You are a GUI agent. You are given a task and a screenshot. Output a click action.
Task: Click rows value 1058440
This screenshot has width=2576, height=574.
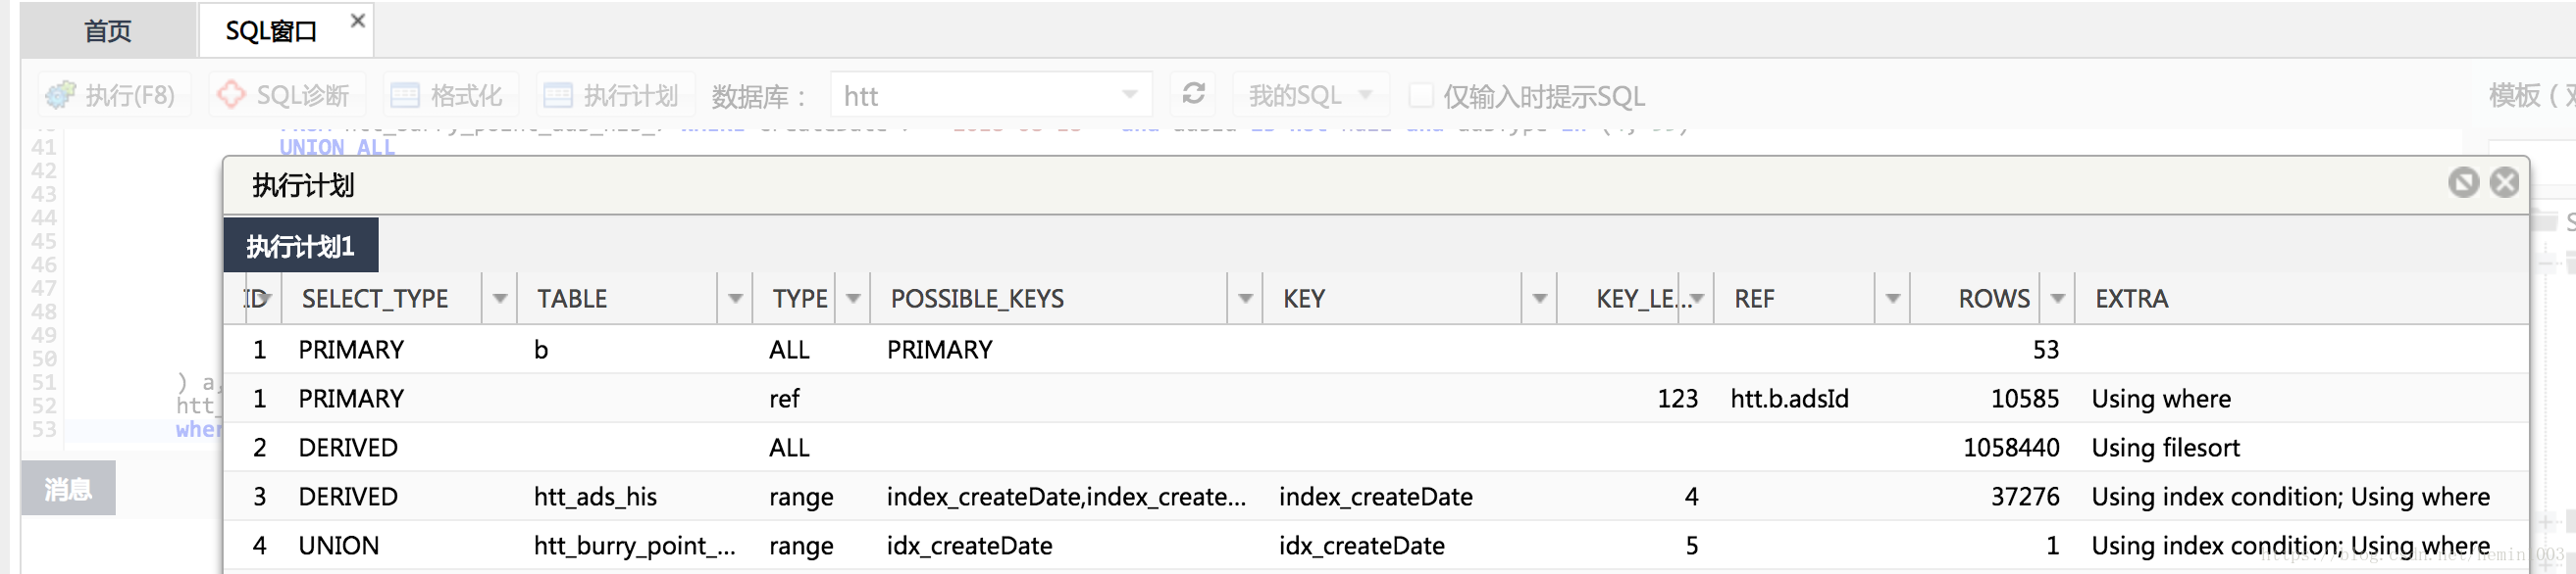(2010, 448)
